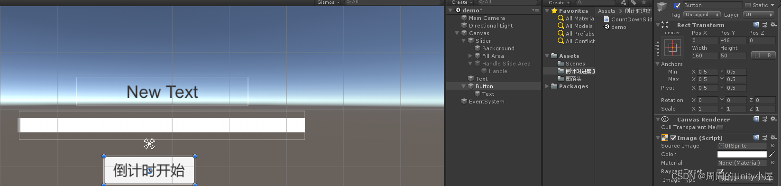Select the All Materials saved search
The height and width of the screenshot is (186, 781).
(x=576, y=19)
